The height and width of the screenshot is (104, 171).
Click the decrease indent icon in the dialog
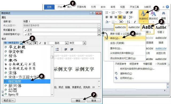(66, 50)
